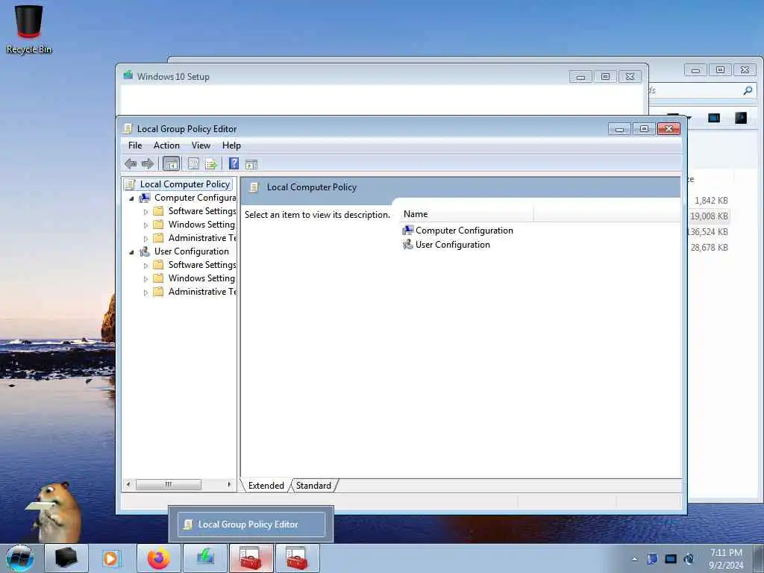
Task: Click the Export List toolbar icon
Action: coord(211,163)
